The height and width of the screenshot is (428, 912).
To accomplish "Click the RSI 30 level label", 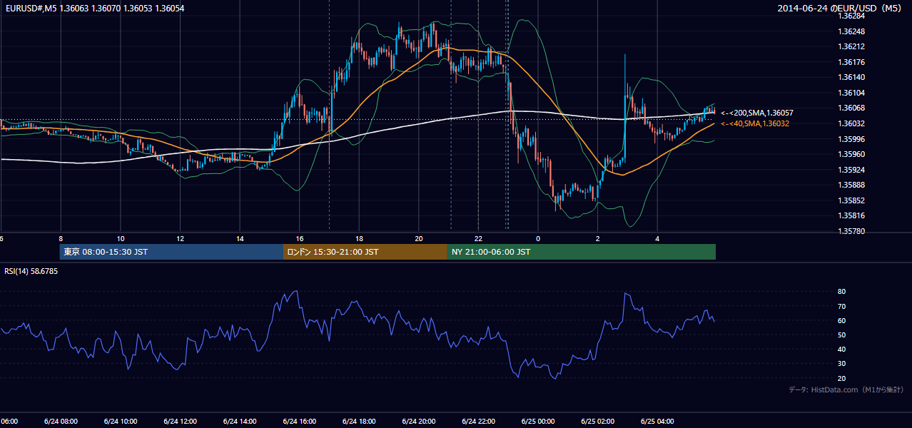I will tap(841, 364).
